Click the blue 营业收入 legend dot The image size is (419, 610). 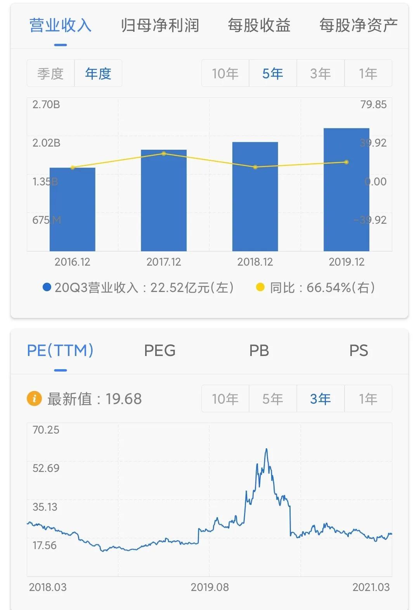[47, 287]
